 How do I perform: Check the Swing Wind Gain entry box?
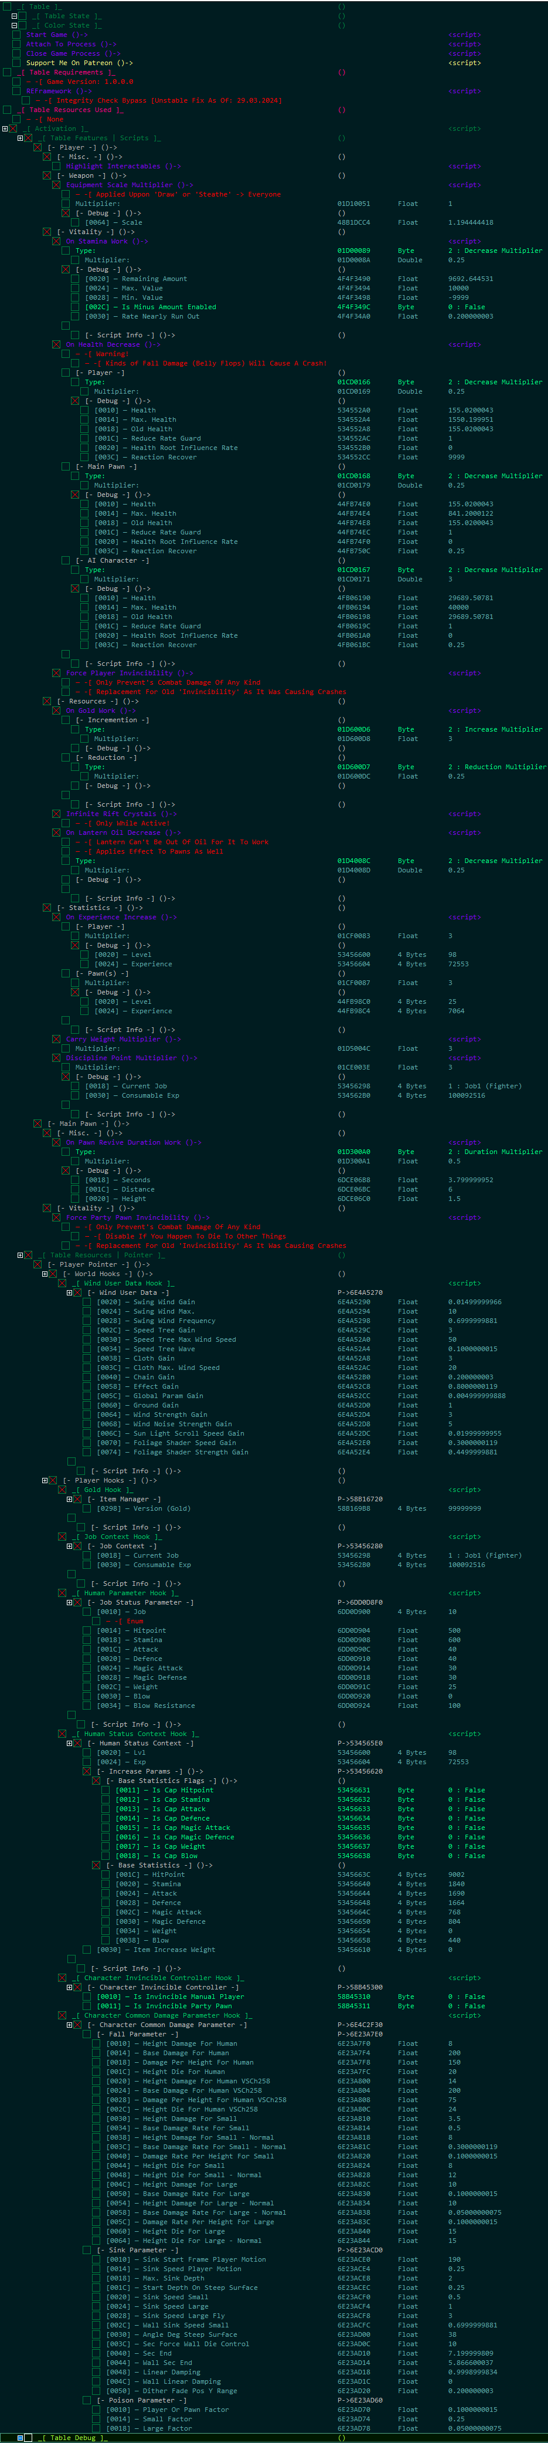tap(87, 1302)
